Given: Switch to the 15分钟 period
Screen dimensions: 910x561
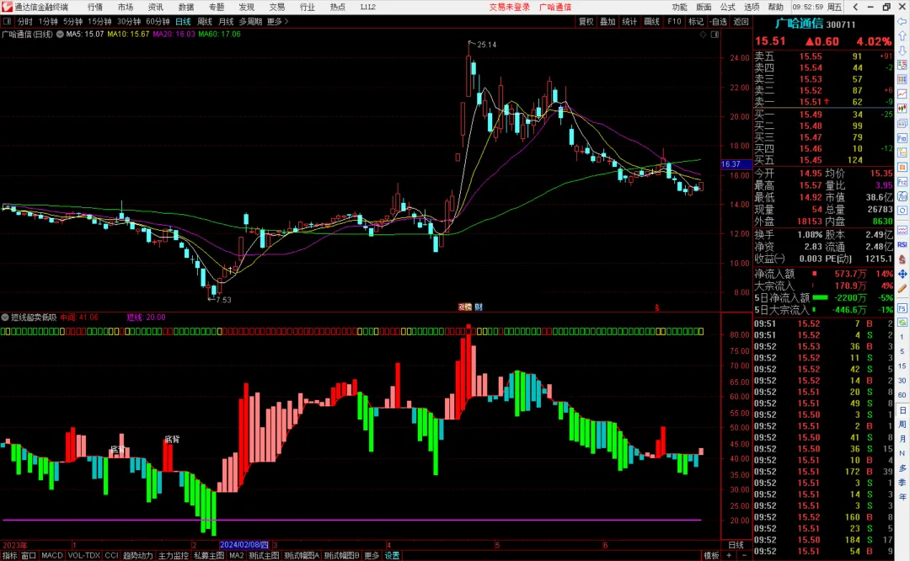Looking at the screenshot, I should 99,21.
